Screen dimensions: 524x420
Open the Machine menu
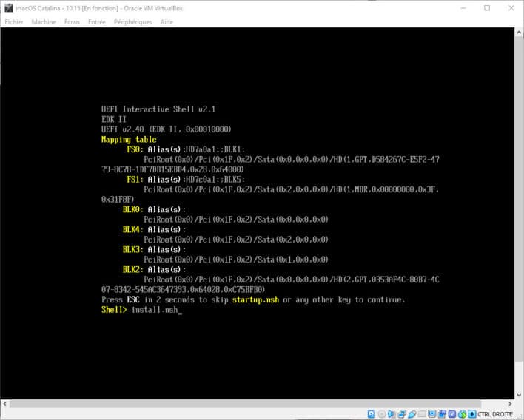(44, 22)
